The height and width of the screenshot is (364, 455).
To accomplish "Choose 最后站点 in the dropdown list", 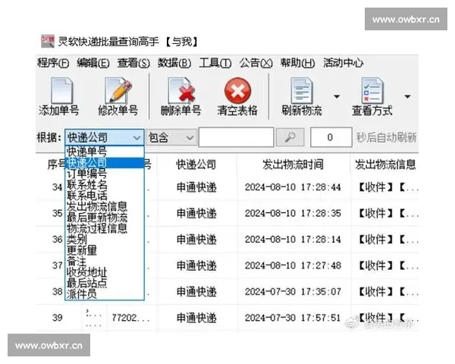I will [105, 283].
